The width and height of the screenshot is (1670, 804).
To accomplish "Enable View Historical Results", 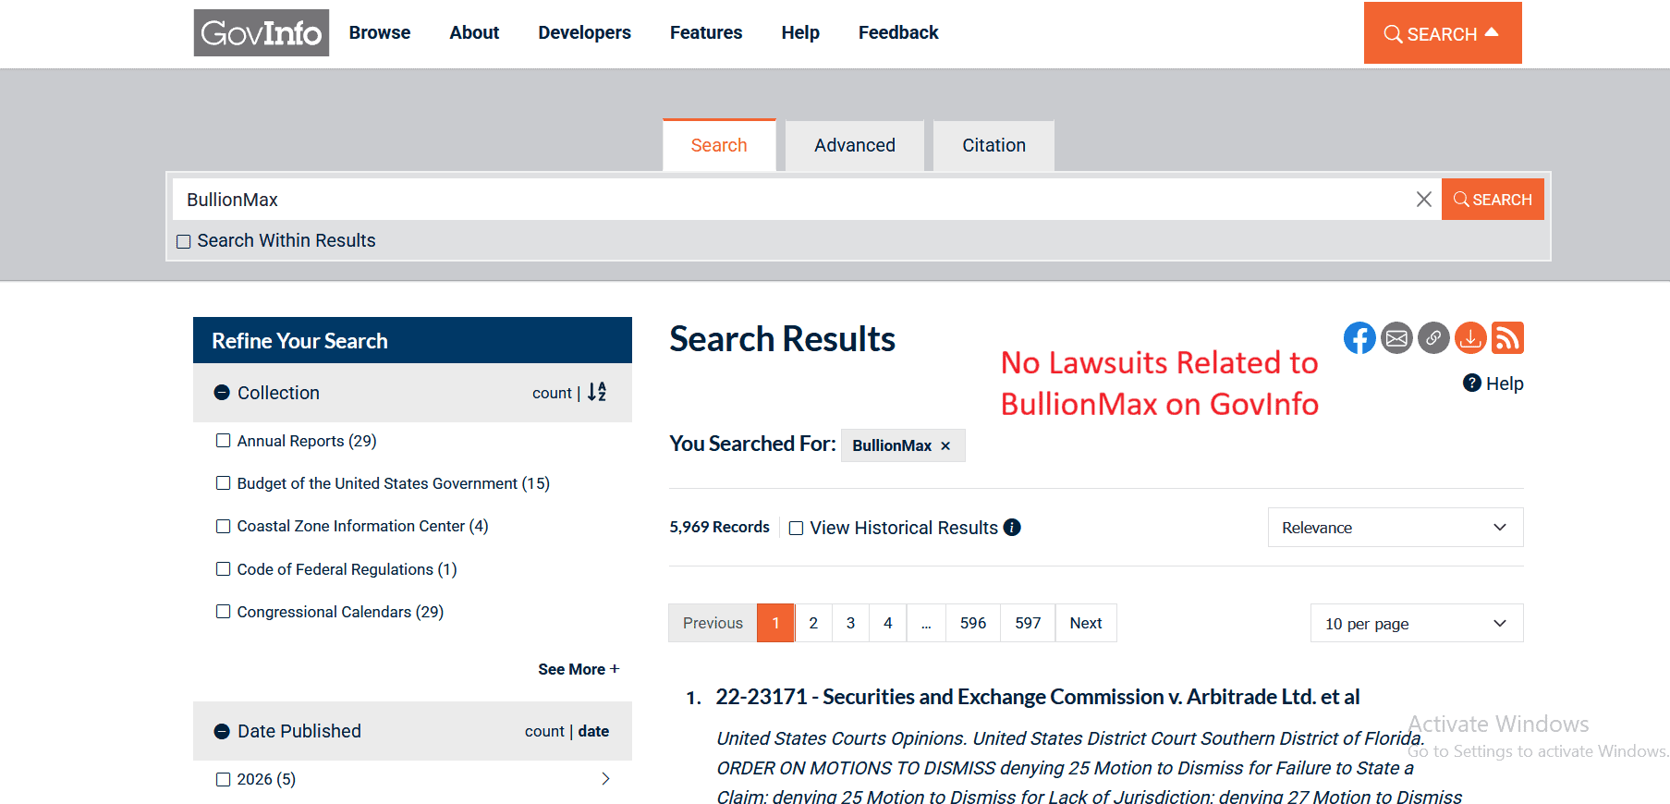I will (x=796, y=529).
